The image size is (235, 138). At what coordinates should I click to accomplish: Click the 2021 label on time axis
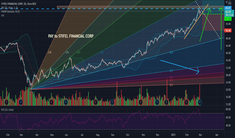tap(173, 135)
